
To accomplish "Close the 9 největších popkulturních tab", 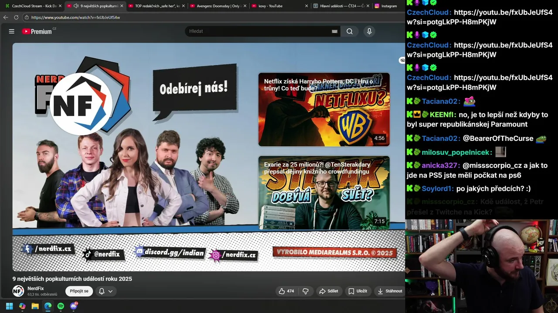I will (122, 6).
